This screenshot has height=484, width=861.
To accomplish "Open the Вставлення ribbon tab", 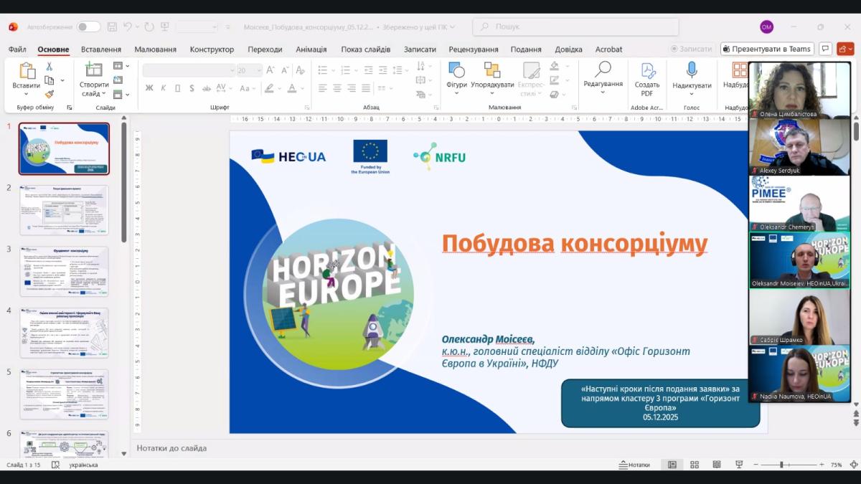I will (x=101, y=49).
